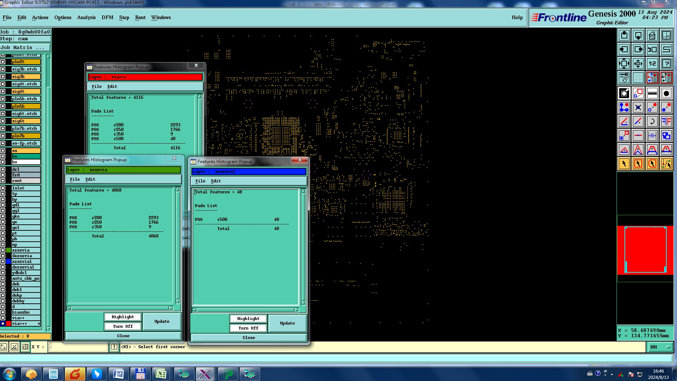Image resolution: width=677 pixels, height=381 pixels.
Task: Click the mirror F icon
Action: (666, 121)
